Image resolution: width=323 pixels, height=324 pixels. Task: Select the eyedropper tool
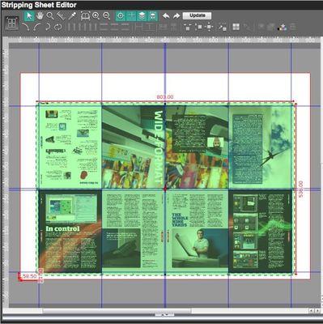coord(72,16)
